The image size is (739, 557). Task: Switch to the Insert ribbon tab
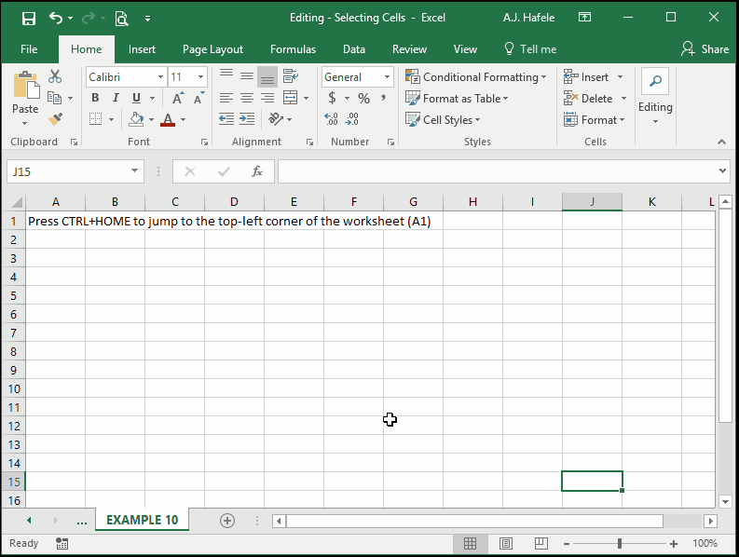point(142,49)
